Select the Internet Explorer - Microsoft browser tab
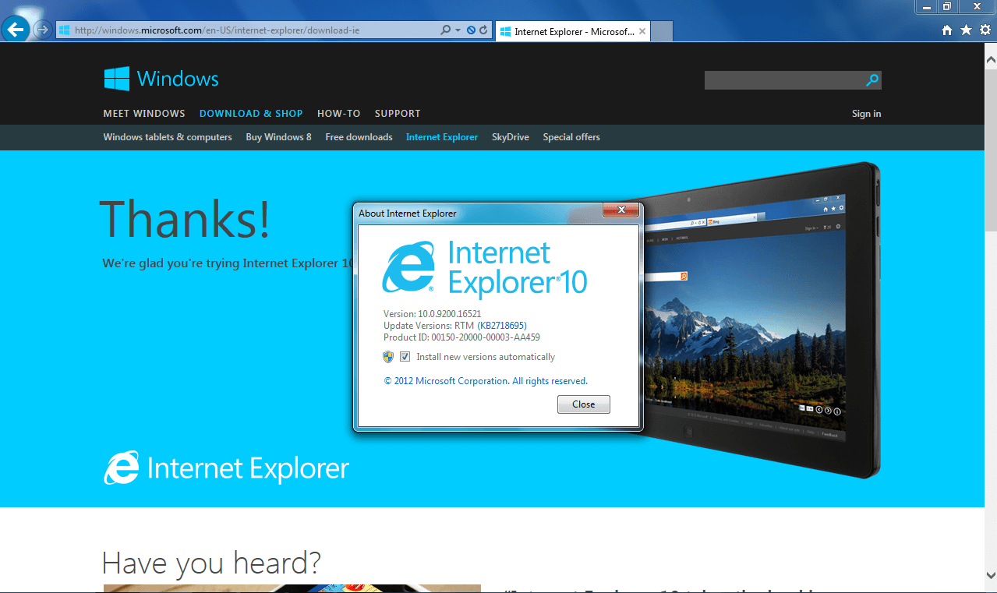This screenshot has height=593, width=997. tap(572, 31)
